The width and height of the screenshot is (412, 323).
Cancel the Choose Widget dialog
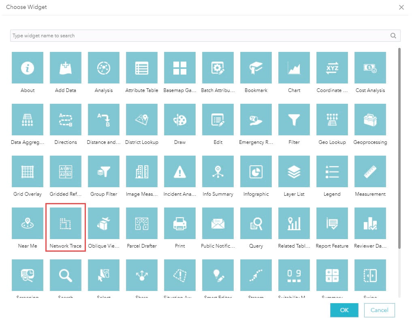pyautogui.click(x=380, y=310)
